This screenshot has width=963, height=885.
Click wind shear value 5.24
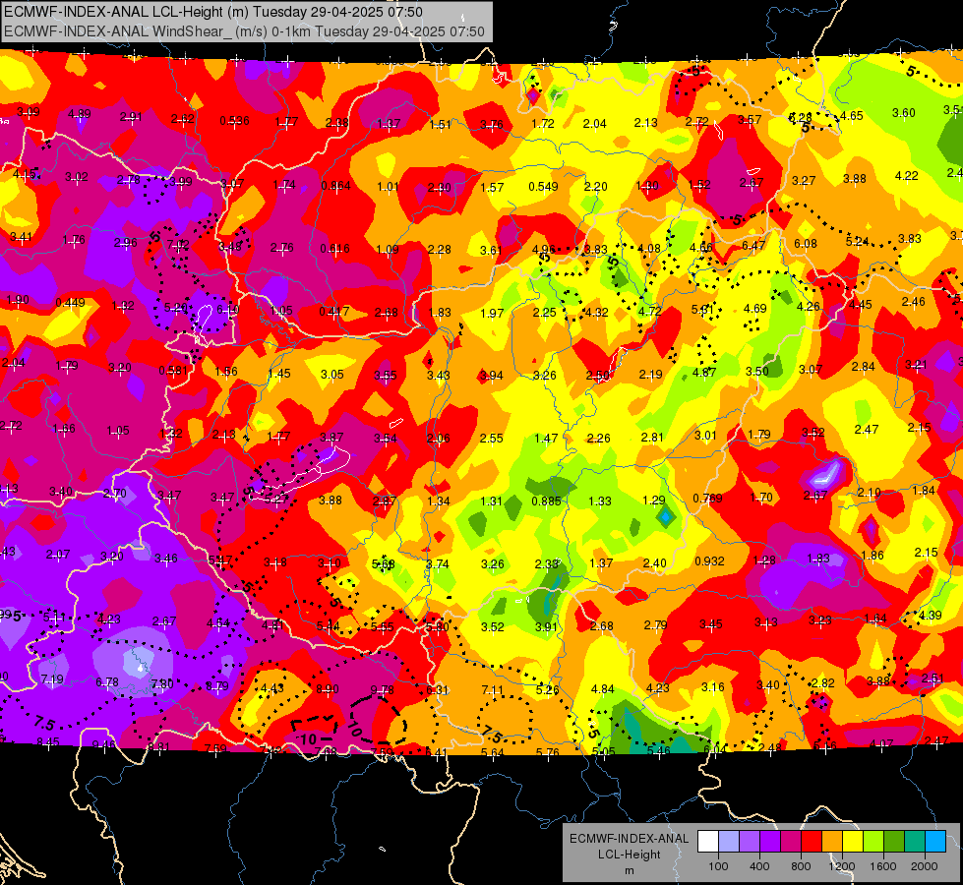[x=858, y=241]
